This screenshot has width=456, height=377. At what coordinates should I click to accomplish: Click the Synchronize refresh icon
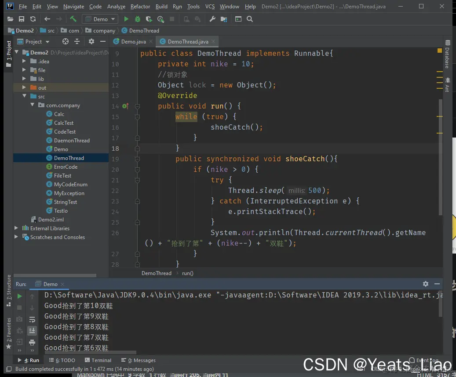(x=33, y=19)
